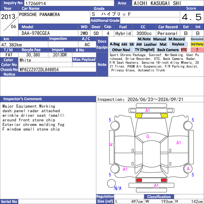Click the Leather equipment badge
This screenshot has width=204, height=204.
pyautogui.click(x=150, y=44)
